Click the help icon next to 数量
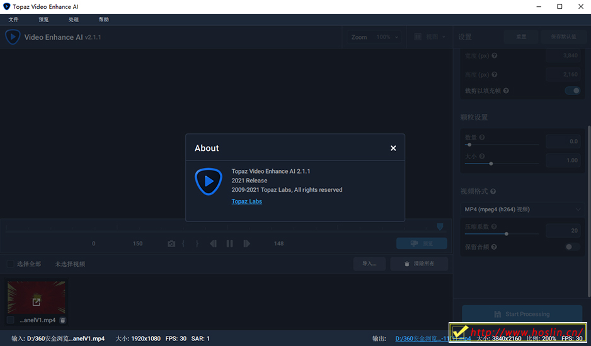The height and width of the screenshot is (346, 591). [482, 137]
